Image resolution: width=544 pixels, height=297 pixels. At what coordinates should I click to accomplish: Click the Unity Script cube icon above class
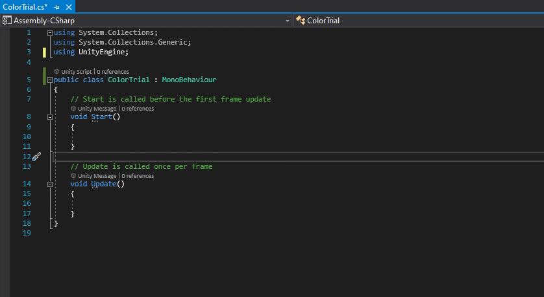pos(56,72)
